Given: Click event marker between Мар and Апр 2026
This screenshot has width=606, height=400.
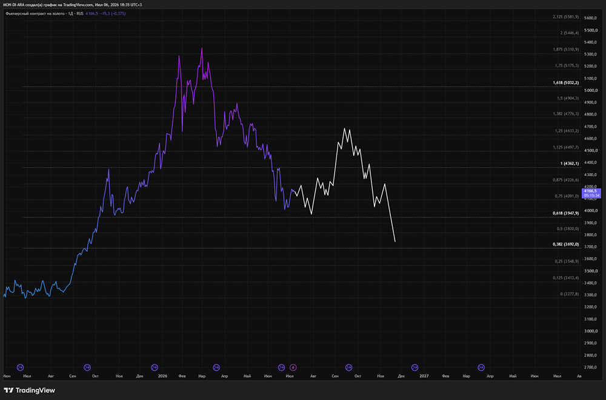Looking at the screenshot, I should (216, 367).
